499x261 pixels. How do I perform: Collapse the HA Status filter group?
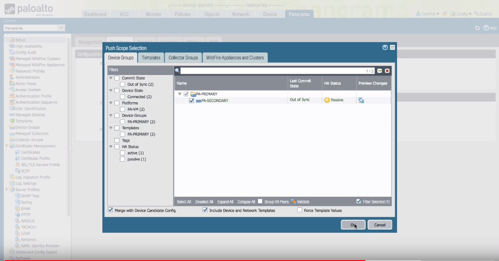click(x=111, y=147)
